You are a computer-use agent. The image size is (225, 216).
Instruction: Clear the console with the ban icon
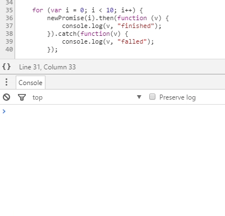(x=6, y=97)
